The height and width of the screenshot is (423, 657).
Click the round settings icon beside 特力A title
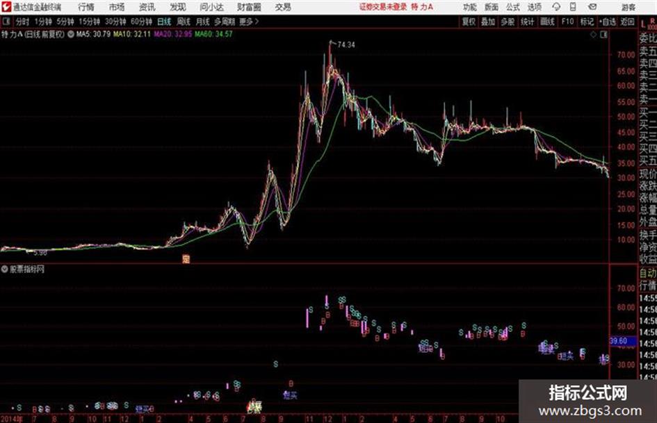click(71, 34)
